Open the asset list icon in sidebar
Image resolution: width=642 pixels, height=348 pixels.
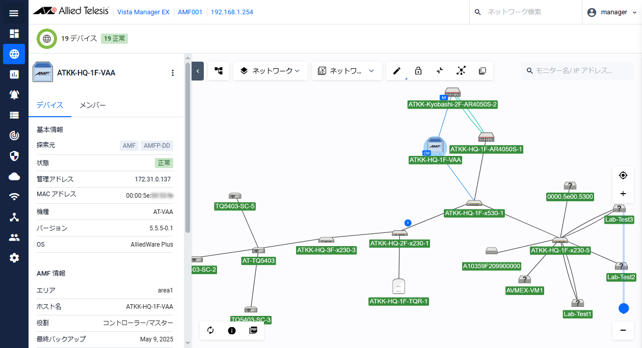tap(14, 115)
